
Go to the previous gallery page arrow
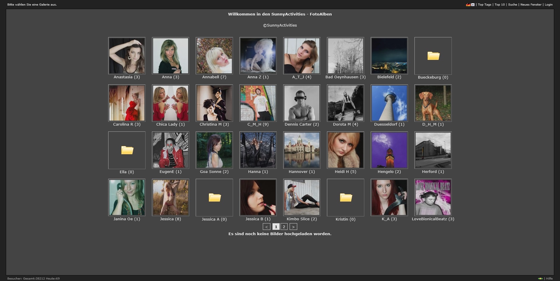tap(266, 227)
